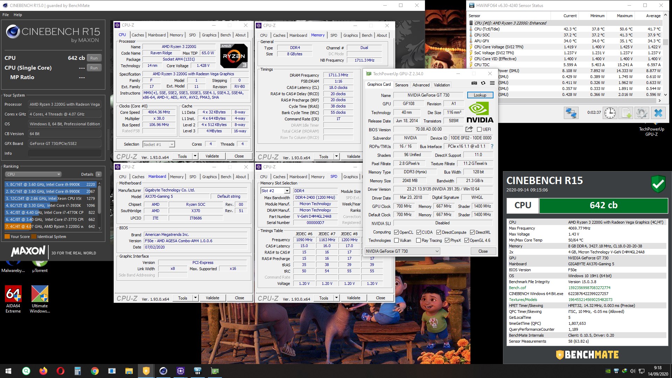Click the Firefox taskbar icon
672x378 pixels.
coord(43,371)
